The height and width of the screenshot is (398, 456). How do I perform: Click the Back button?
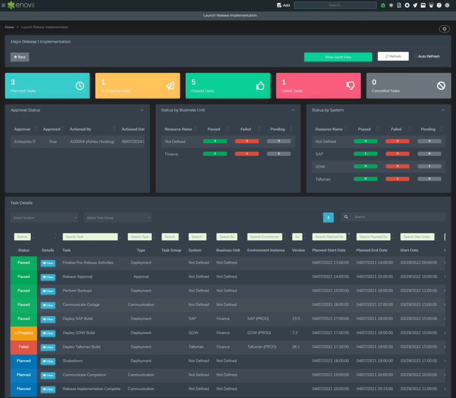[20, 57]
